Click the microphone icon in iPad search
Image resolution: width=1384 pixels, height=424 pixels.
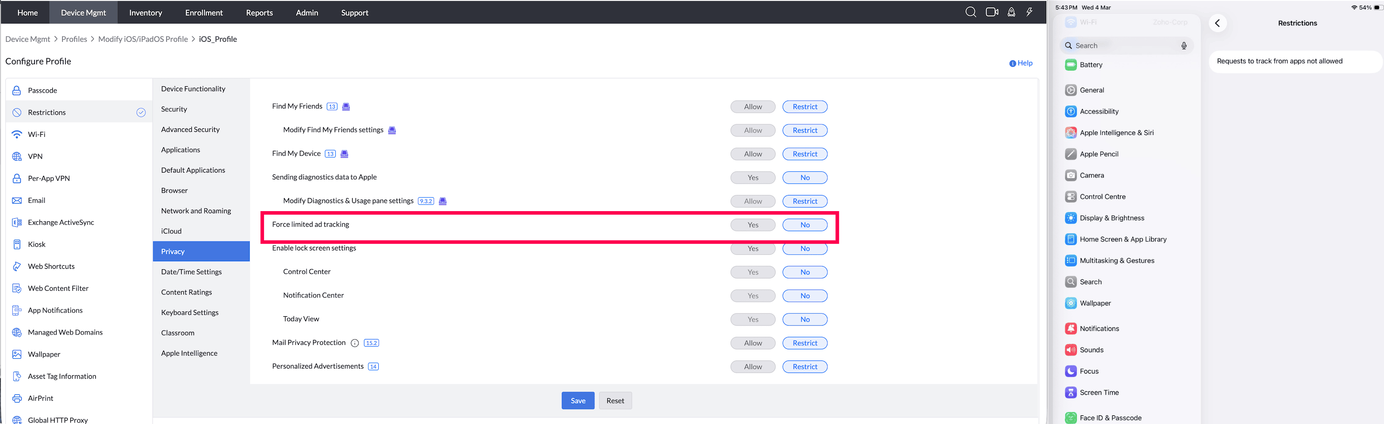[1184, 46]
